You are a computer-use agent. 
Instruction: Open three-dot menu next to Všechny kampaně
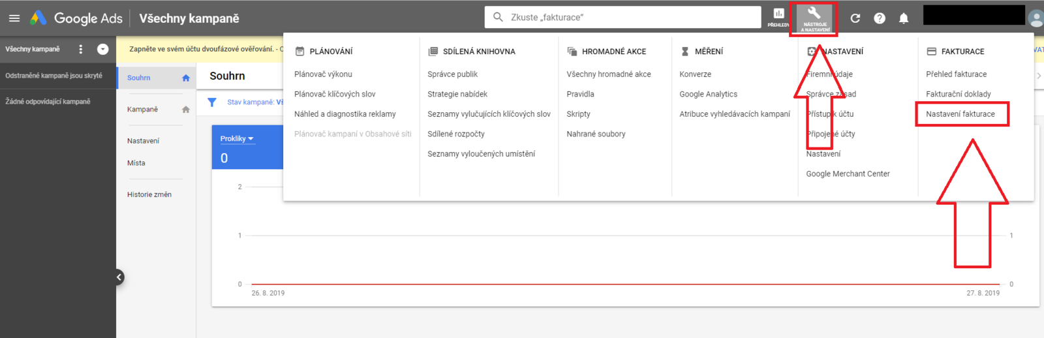coord(81,49)
